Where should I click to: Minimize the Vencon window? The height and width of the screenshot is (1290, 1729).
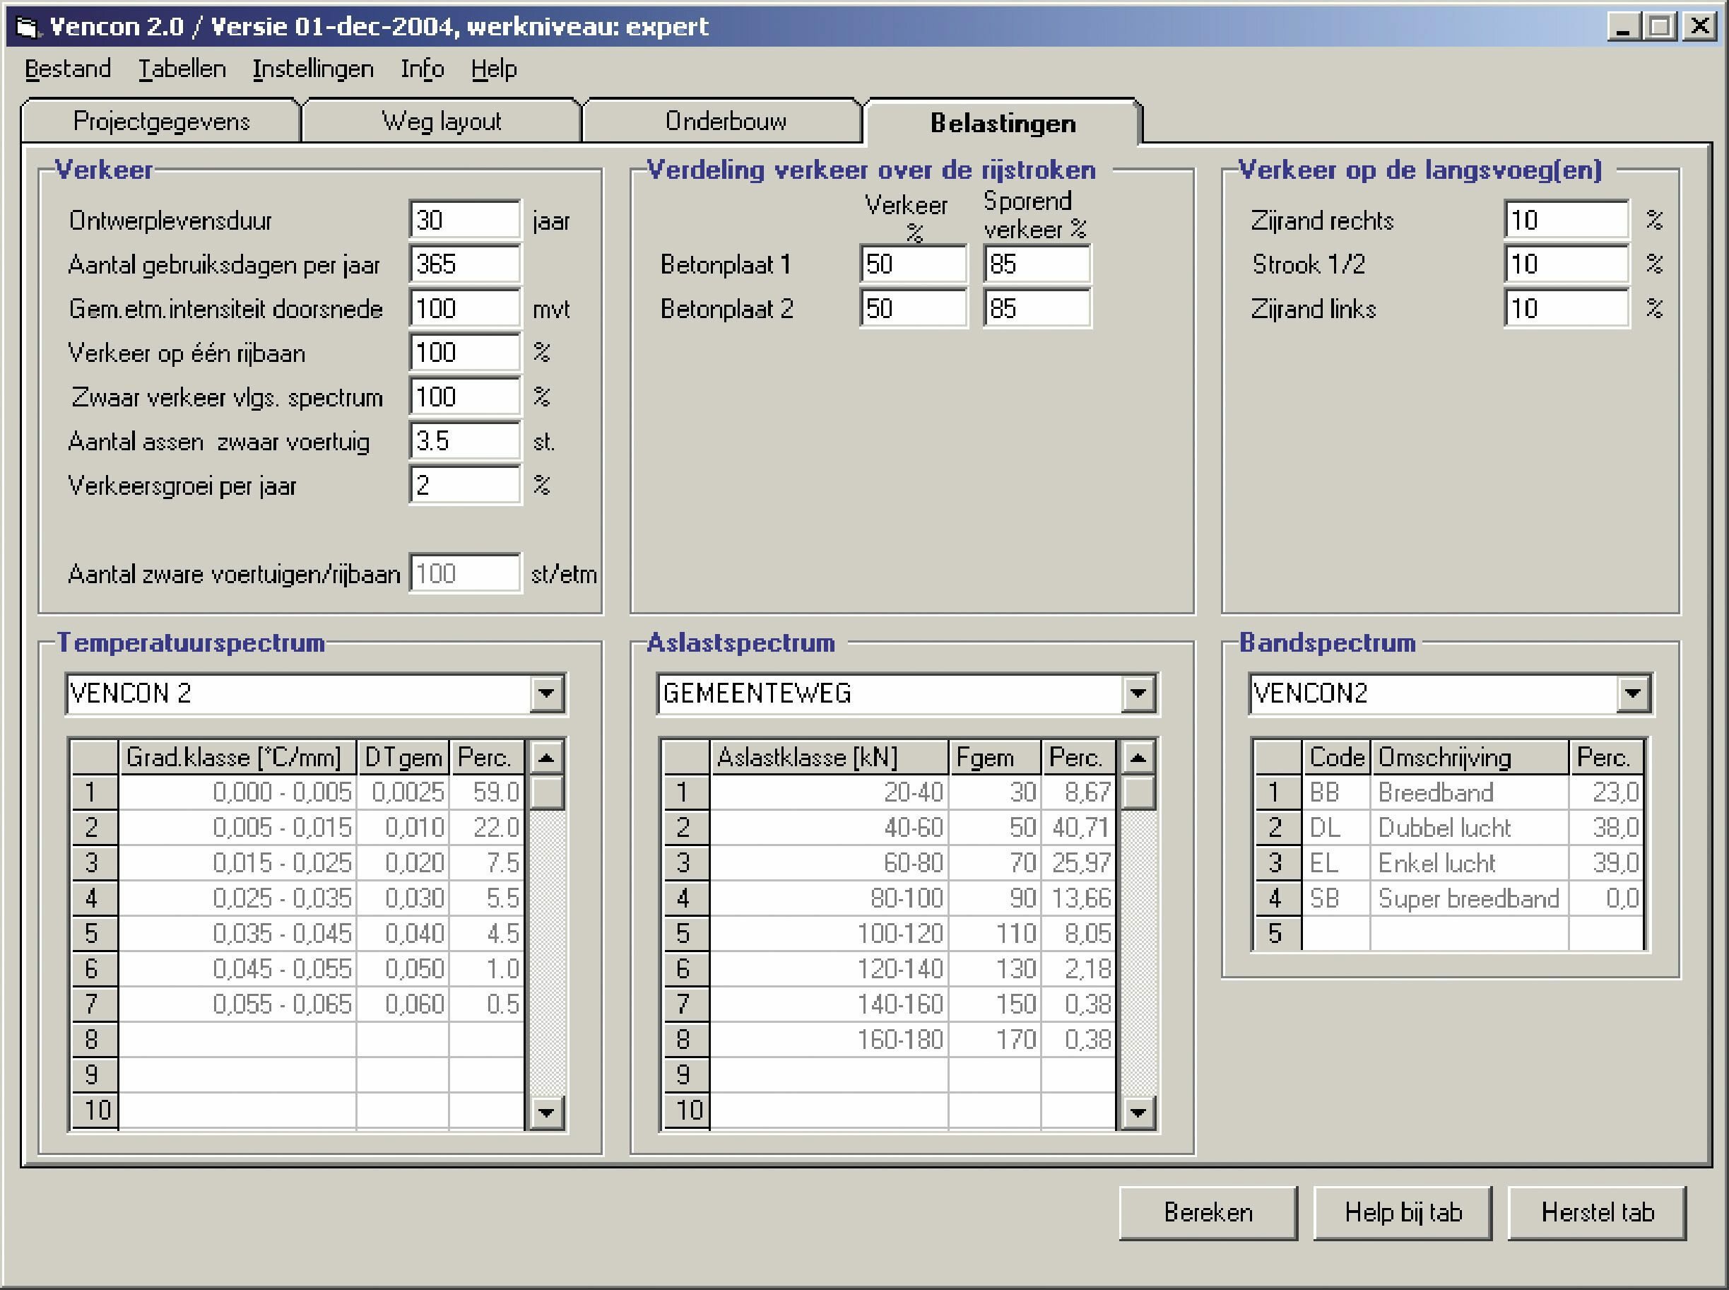tap(1624, 28)
